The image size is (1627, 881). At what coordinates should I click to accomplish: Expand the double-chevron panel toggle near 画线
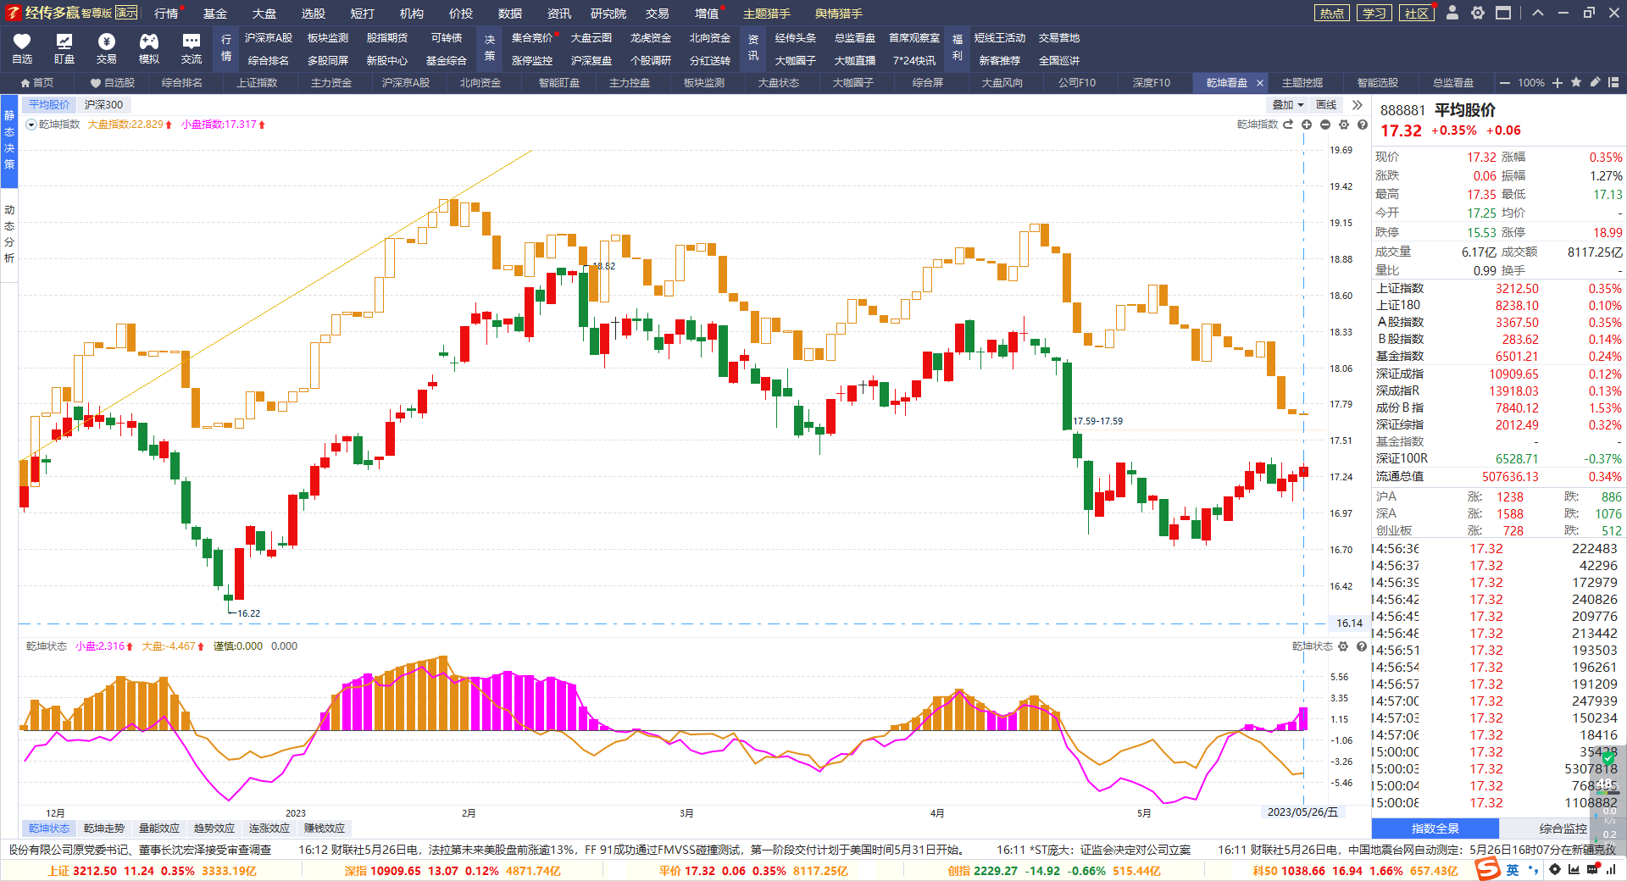1358,105
